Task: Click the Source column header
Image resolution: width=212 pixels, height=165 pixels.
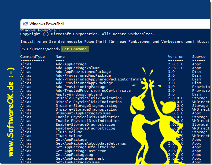Action: point(199,57)
